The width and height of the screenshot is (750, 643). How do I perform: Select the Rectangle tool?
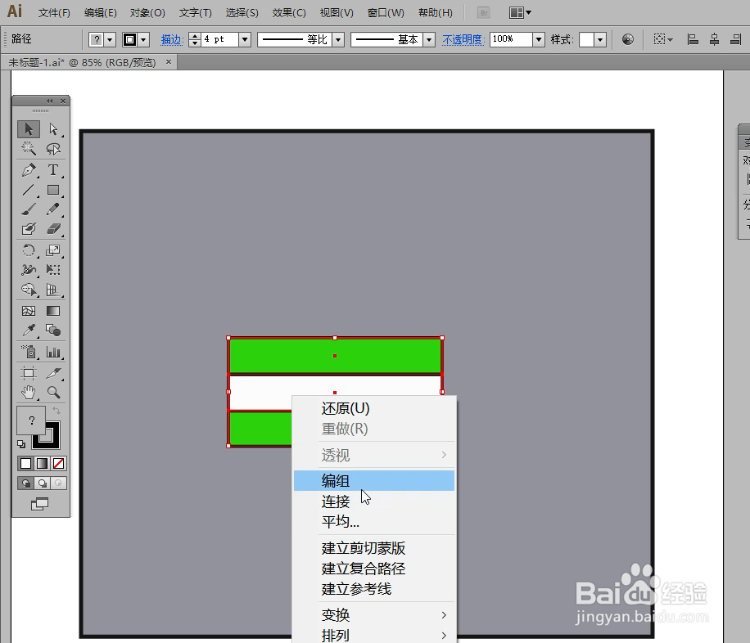click(52, 190)
